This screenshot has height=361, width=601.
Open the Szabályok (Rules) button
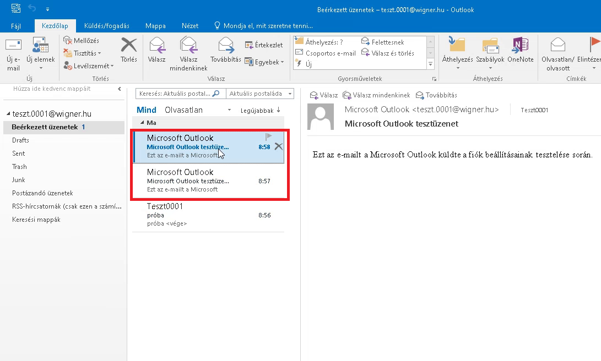[490, 53]
